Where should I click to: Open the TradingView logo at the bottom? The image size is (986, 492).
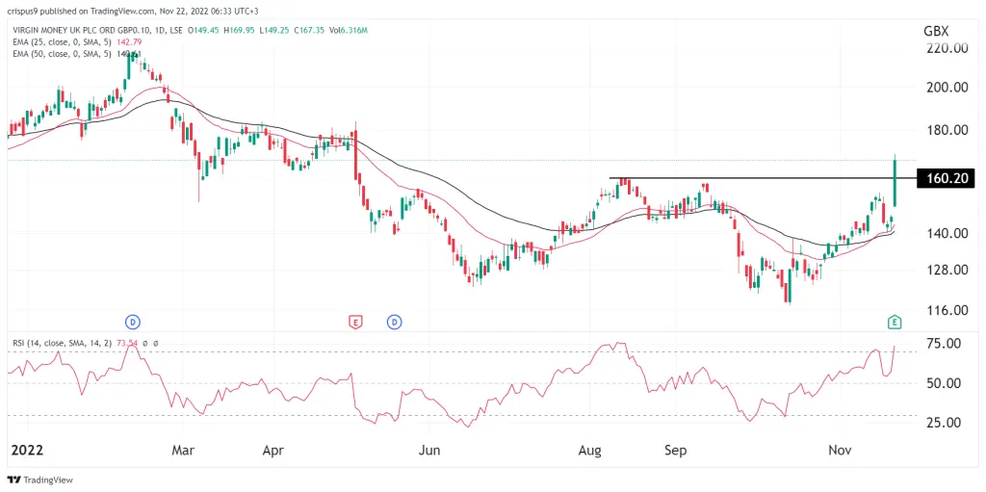click(x=39, y=480)
